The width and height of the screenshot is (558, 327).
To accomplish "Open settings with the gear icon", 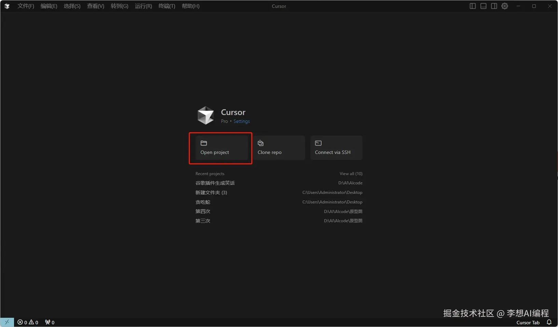I will [505, 6].
